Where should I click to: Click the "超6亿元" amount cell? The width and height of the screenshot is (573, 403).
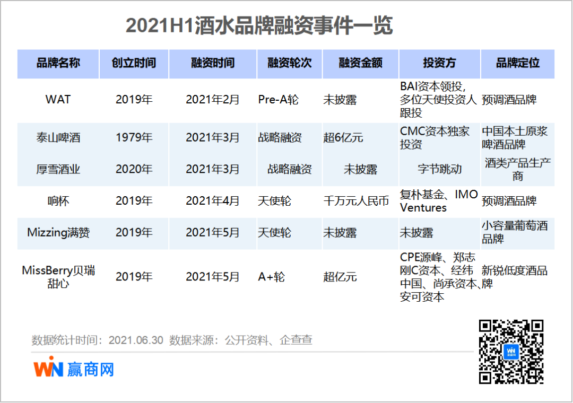pos(343,137)
